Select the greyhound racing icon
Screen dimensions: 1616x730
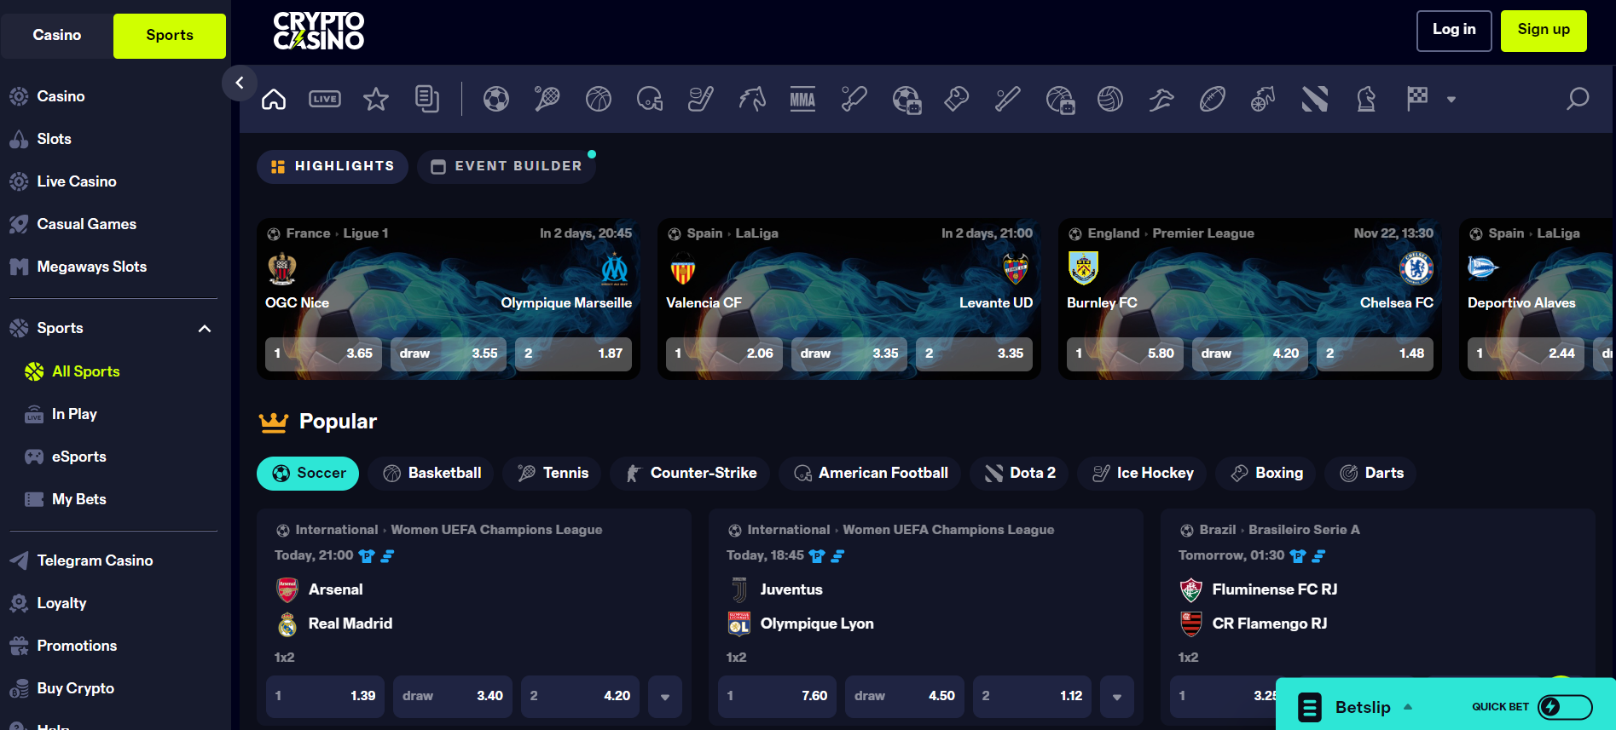pyautogui.click(x=1161, y=99)
